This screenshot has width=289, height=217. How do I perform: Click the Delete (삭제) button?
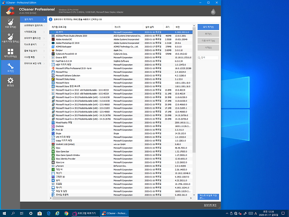click(x=208, y=47)
